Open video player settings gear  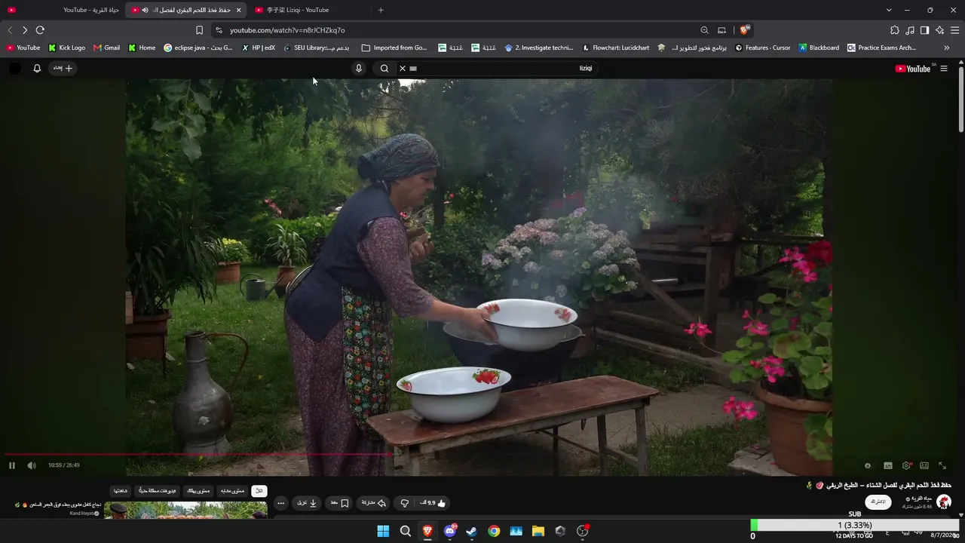pyautogui.click(x=906, y=465)
